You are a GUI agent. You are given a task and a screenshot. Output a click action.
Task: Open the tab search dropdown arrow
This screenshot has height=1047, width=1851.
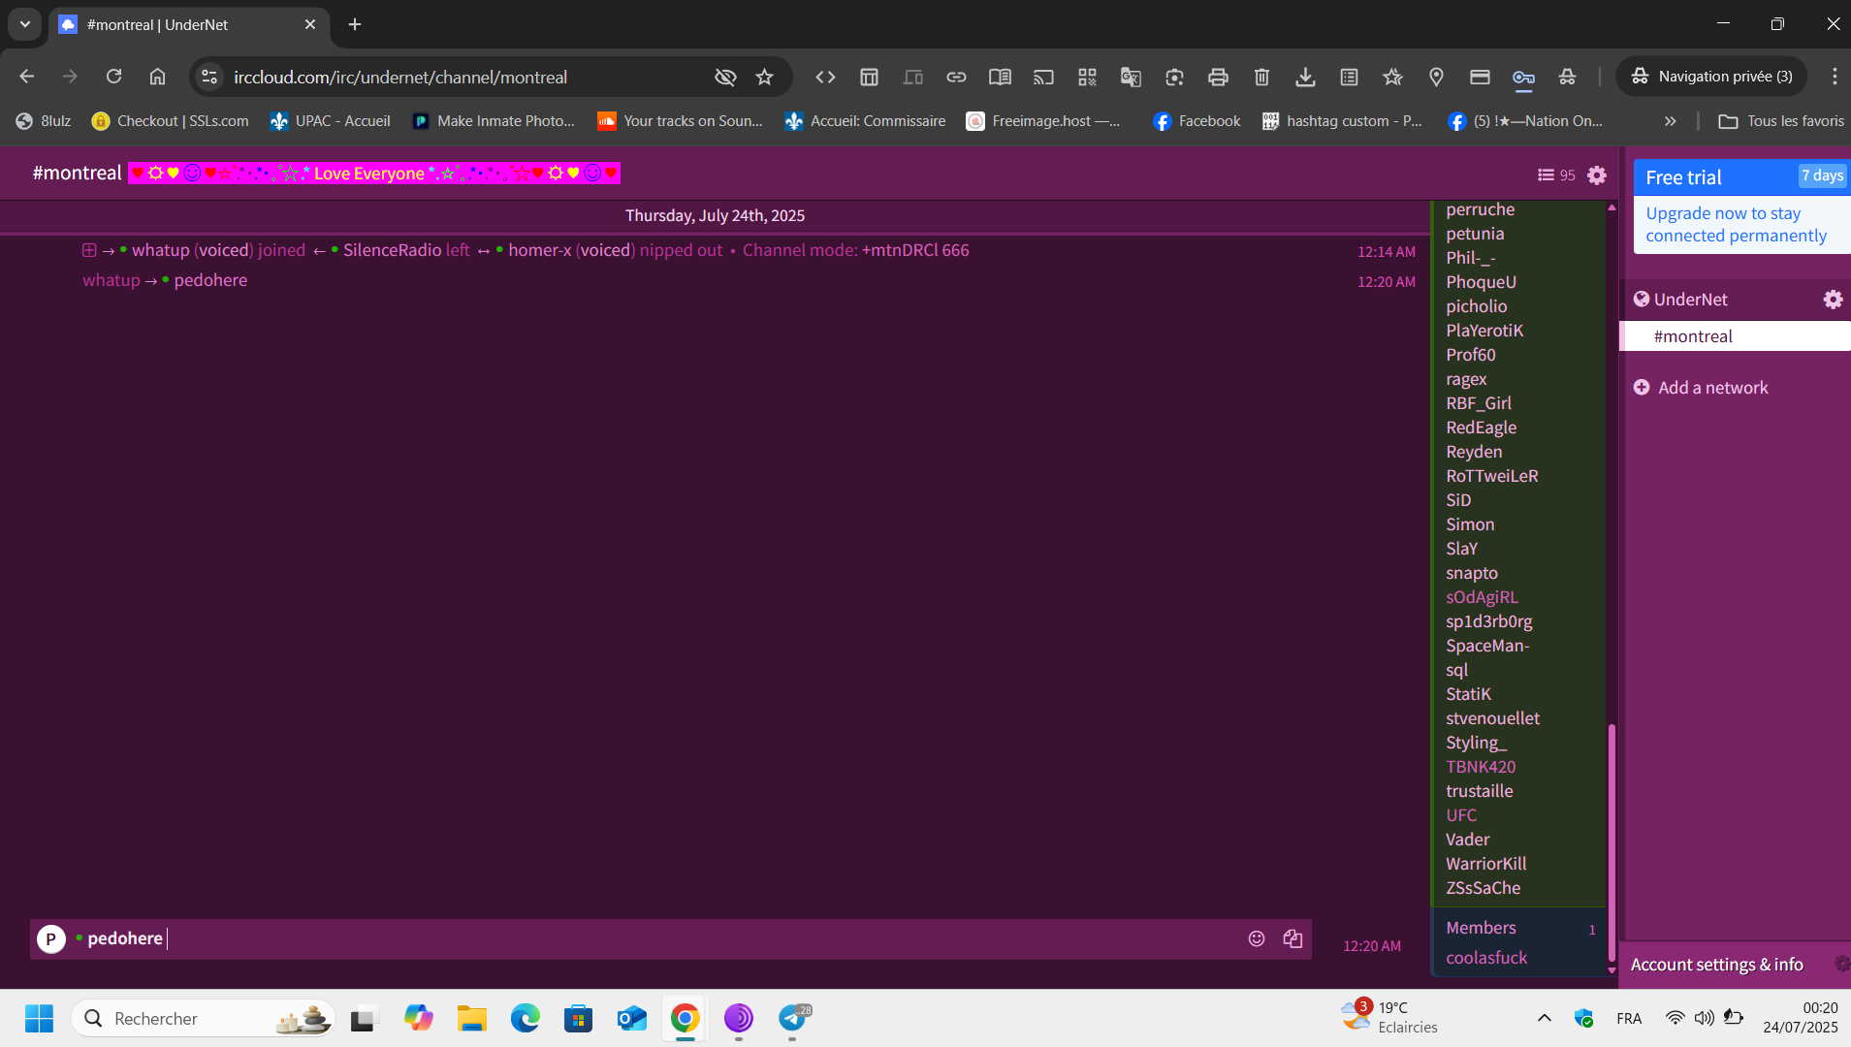[25, 24]
